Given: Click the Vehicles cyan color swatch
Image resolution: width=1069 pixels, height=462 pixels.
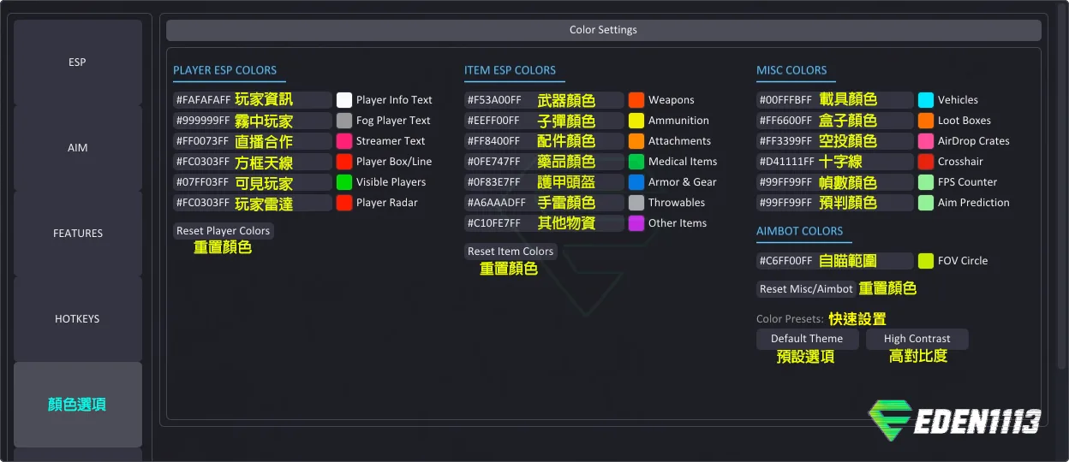Looking at the screenshot, I should pos(926,100).
